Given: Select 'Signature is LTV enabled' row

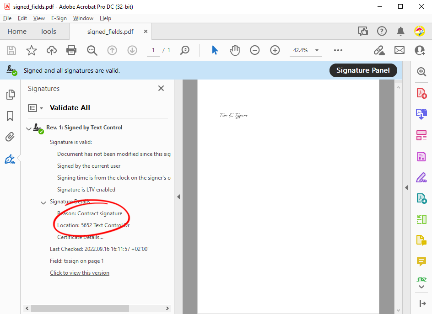Looking at the screenshot, I should tap(86, 190).
